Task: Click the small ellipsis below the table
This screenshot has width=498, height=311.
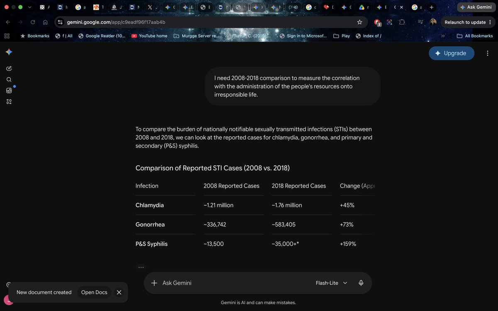Action: click(x=141, y=267)
